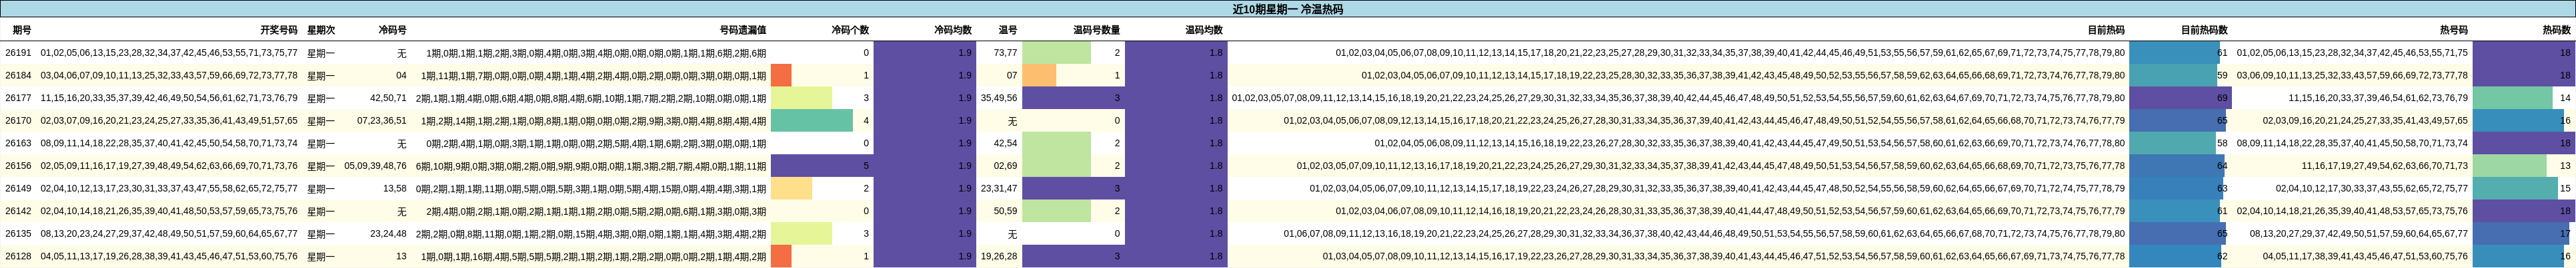Click cold count bar showing 5 in row 26156
The height and width of the screenshot is (268, 2576).
821,166
